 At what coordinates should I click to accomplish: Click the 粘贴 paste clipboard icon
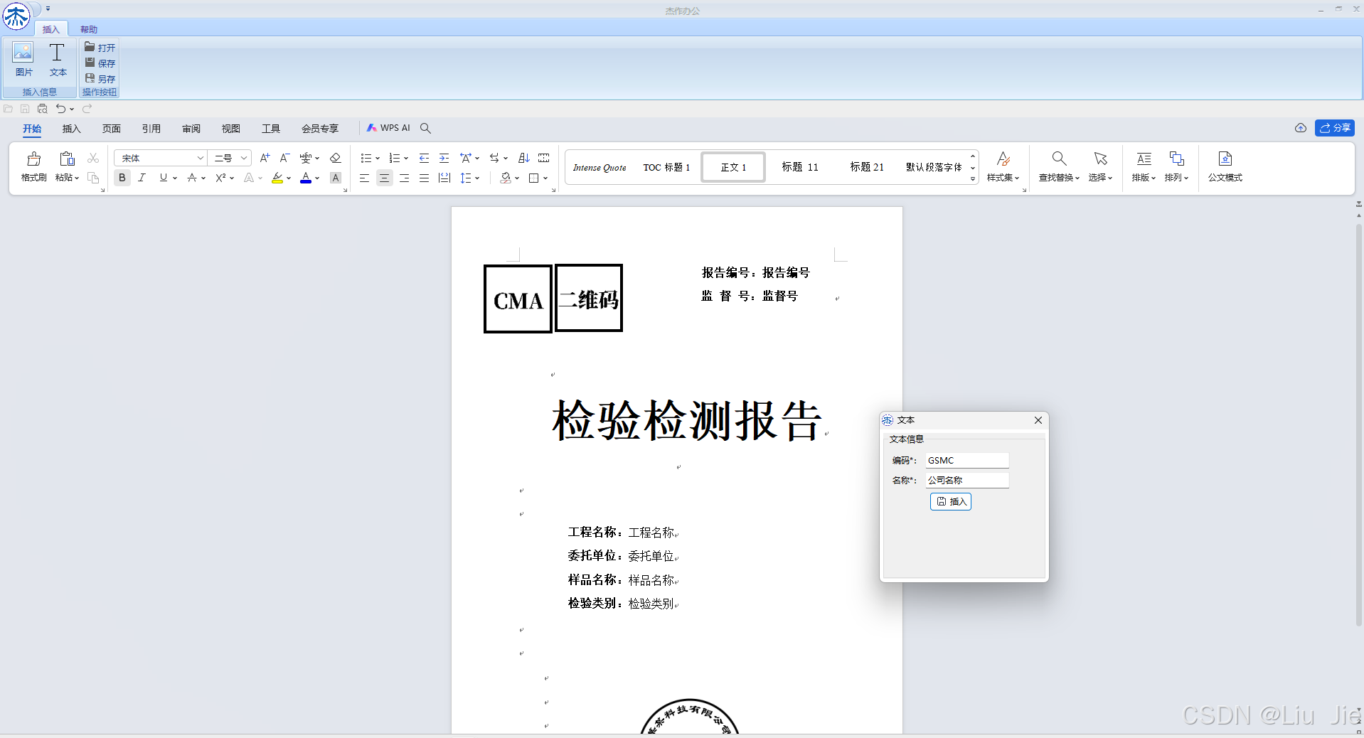click(67, 159)
